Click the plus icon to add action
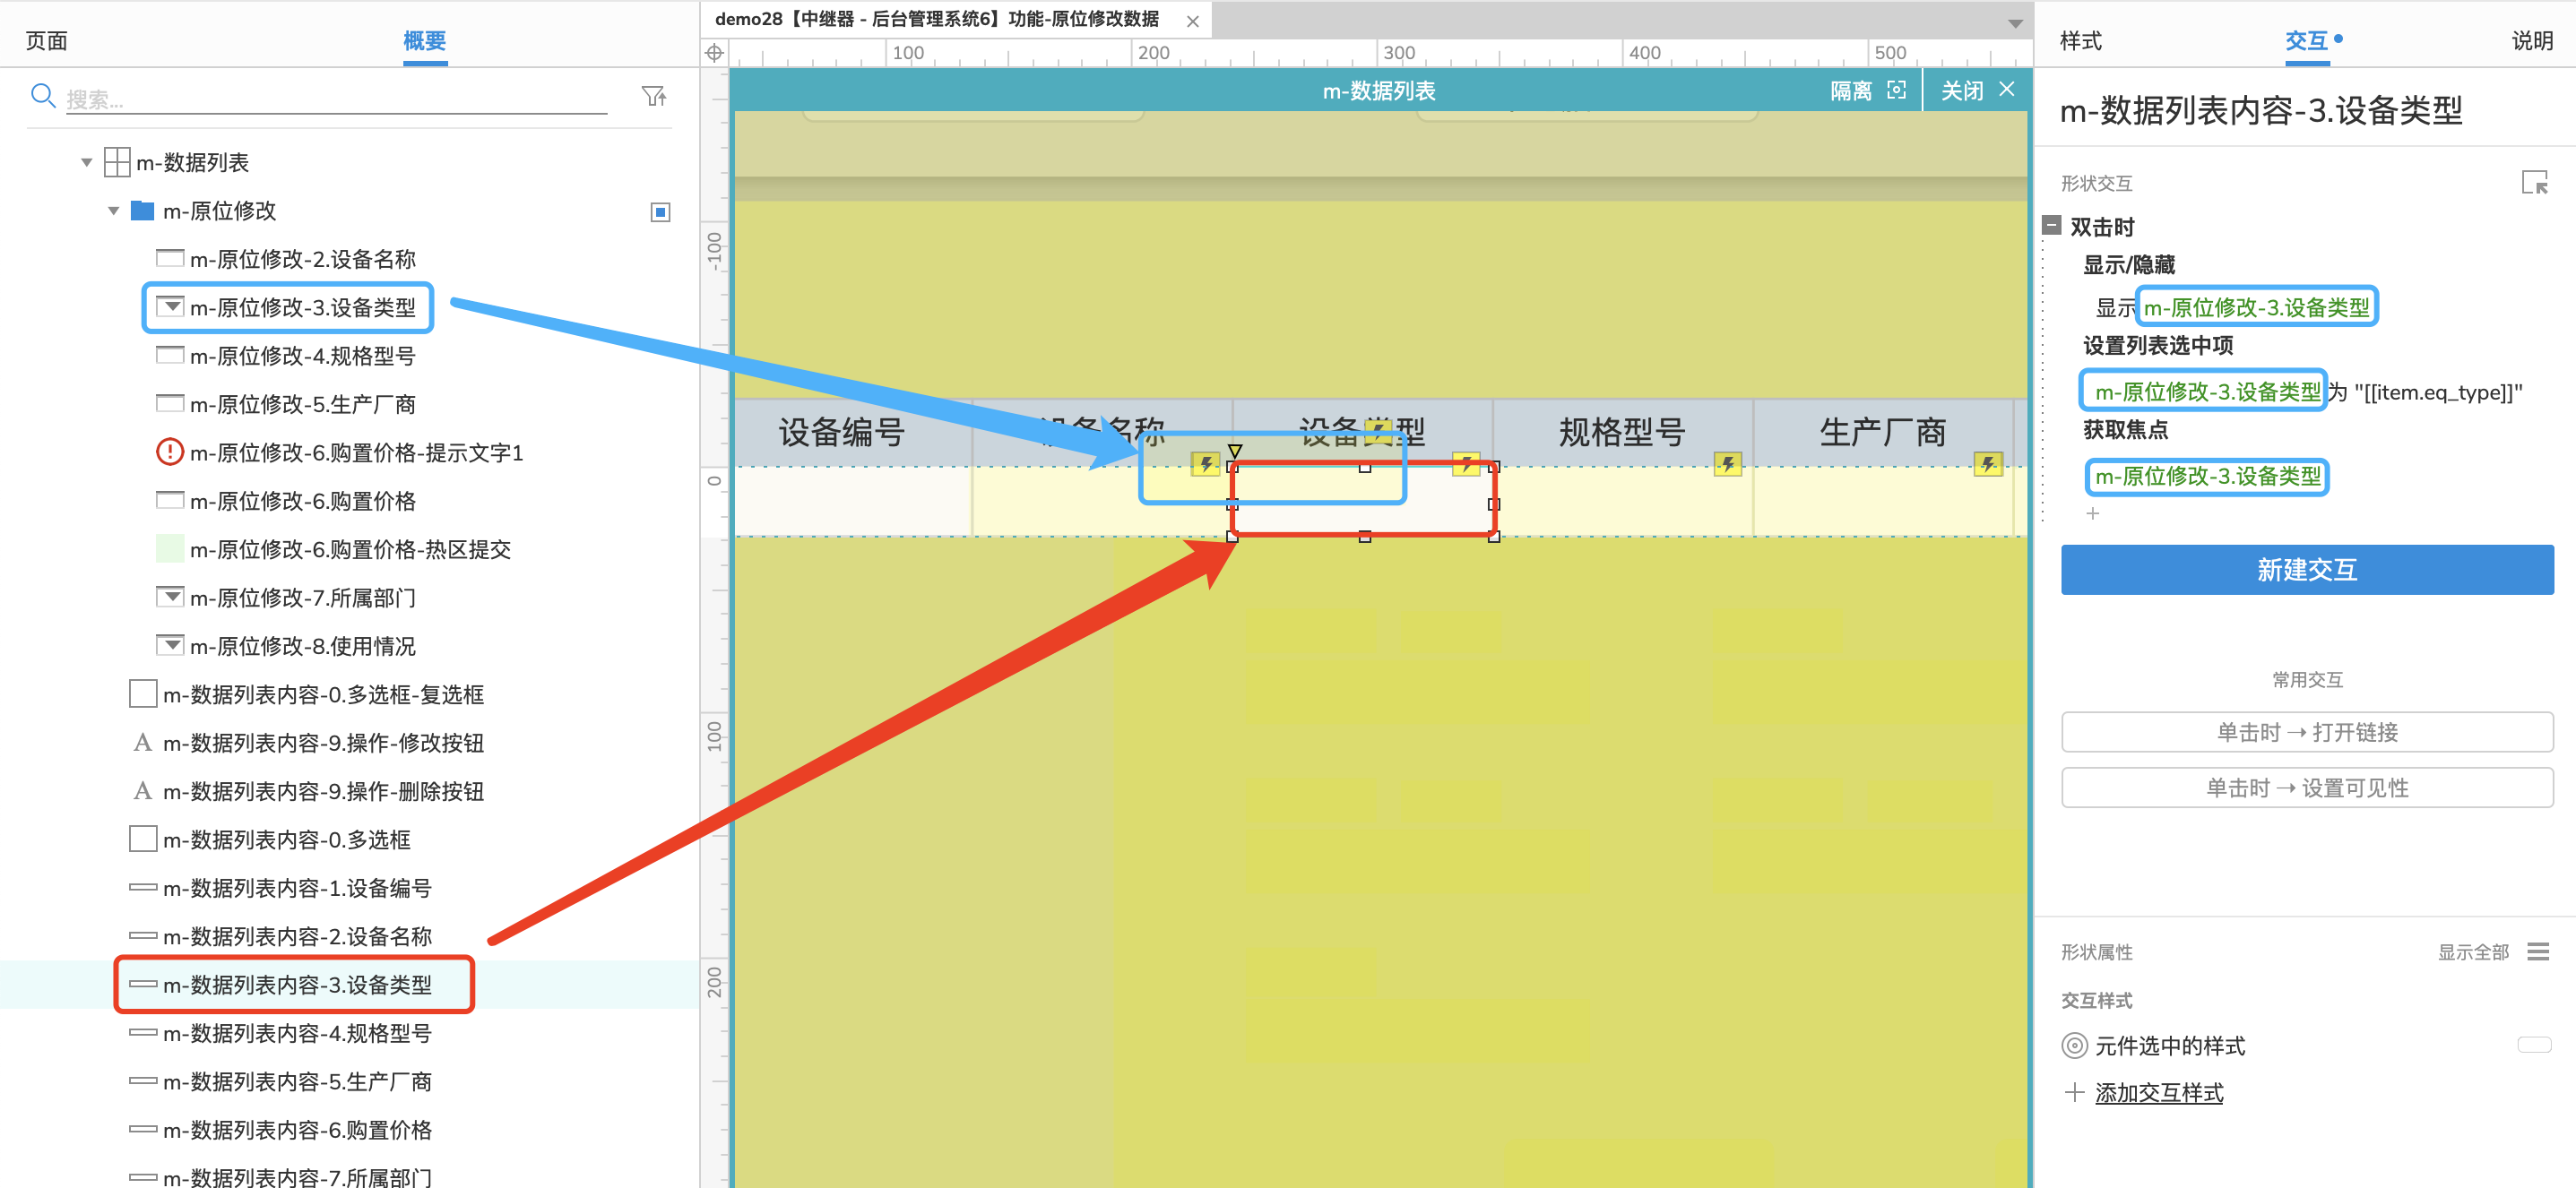Screen dimensions: 2576x1188 pos(2093,513)
